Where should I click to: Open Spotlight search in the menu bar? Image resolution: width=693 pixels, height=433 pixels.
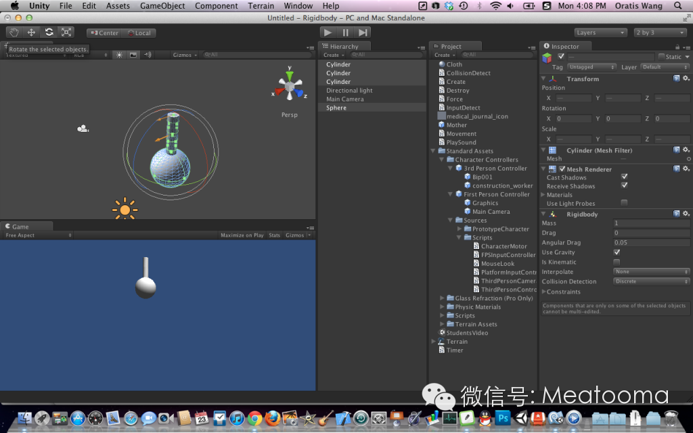(677, 5)
